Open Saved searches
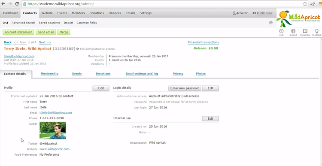This screenshot has width=322, height=166. click(x=49, y=23)
